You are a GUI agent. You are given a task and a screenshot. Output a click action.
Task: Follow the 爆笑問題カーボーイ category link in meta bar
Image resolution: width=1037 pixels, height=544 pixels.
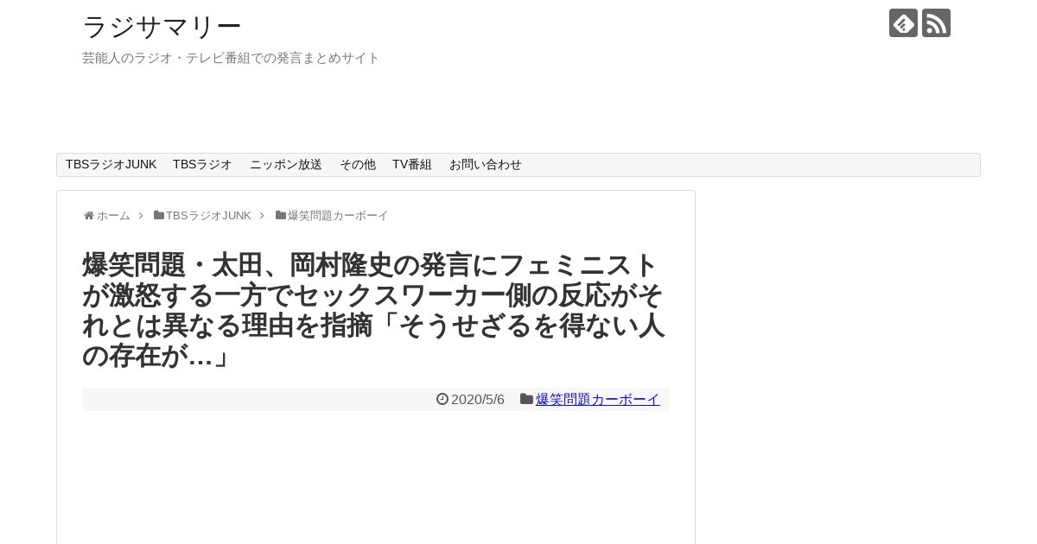point(598,399)
